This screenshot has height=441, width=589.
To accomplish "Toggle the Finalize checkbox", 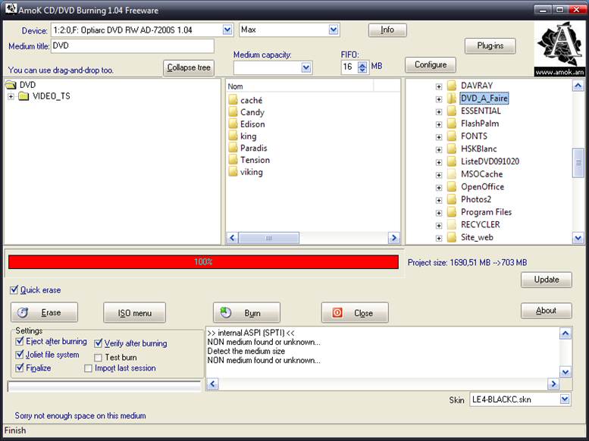I will (x=20, y=367).
